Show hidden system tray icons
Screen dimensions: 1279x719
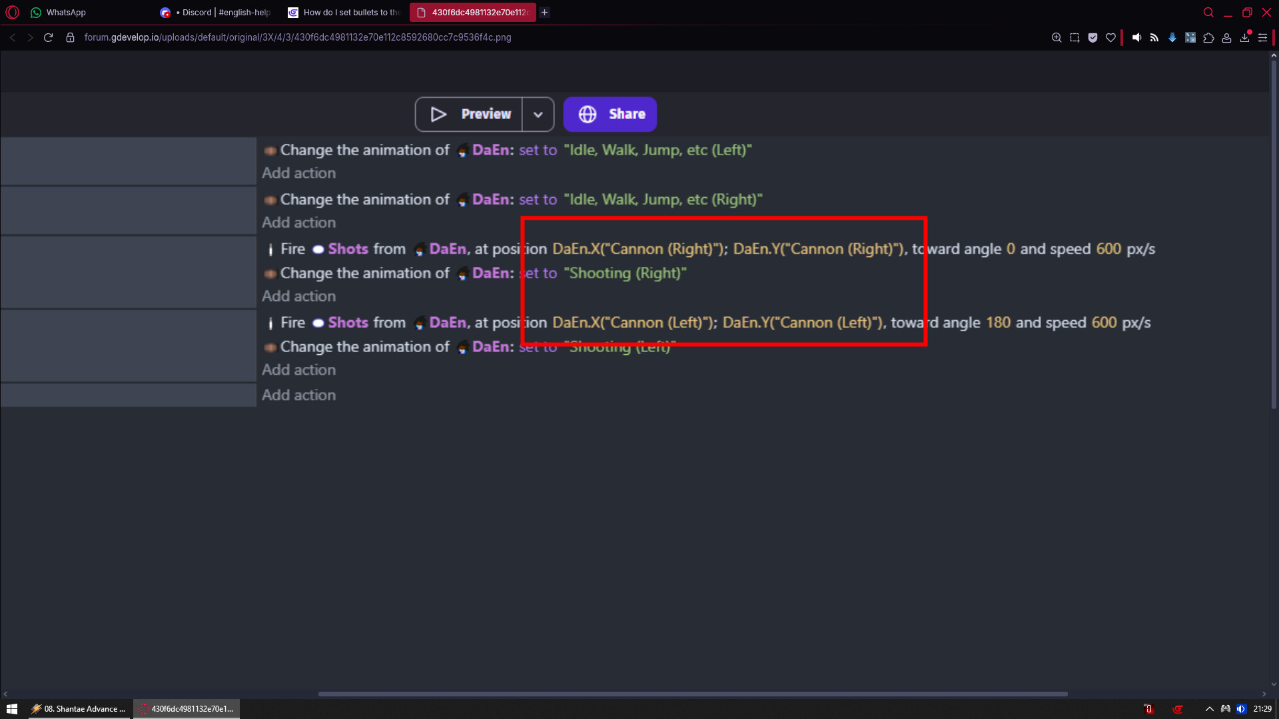(1209, 709)
